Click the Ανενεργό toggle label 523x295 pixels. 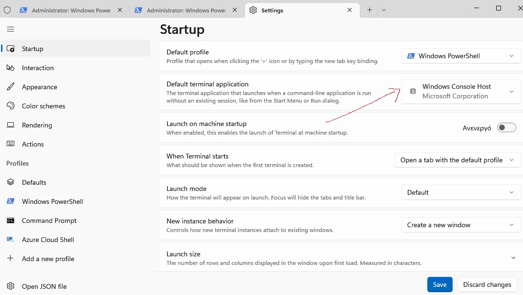(x=477, y=128)
